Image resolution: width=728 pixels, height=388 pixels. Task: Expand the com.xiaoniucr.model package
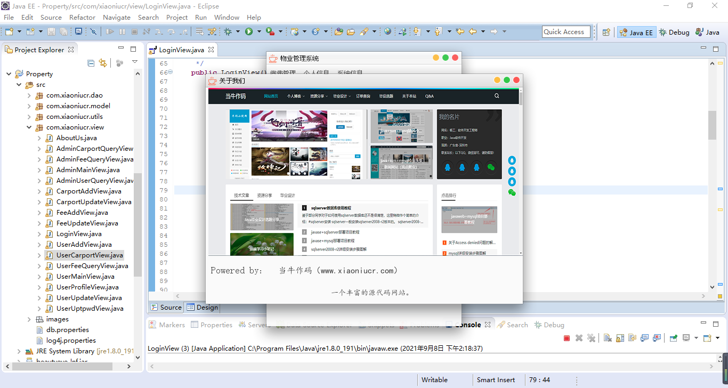(x=29, y=106)
